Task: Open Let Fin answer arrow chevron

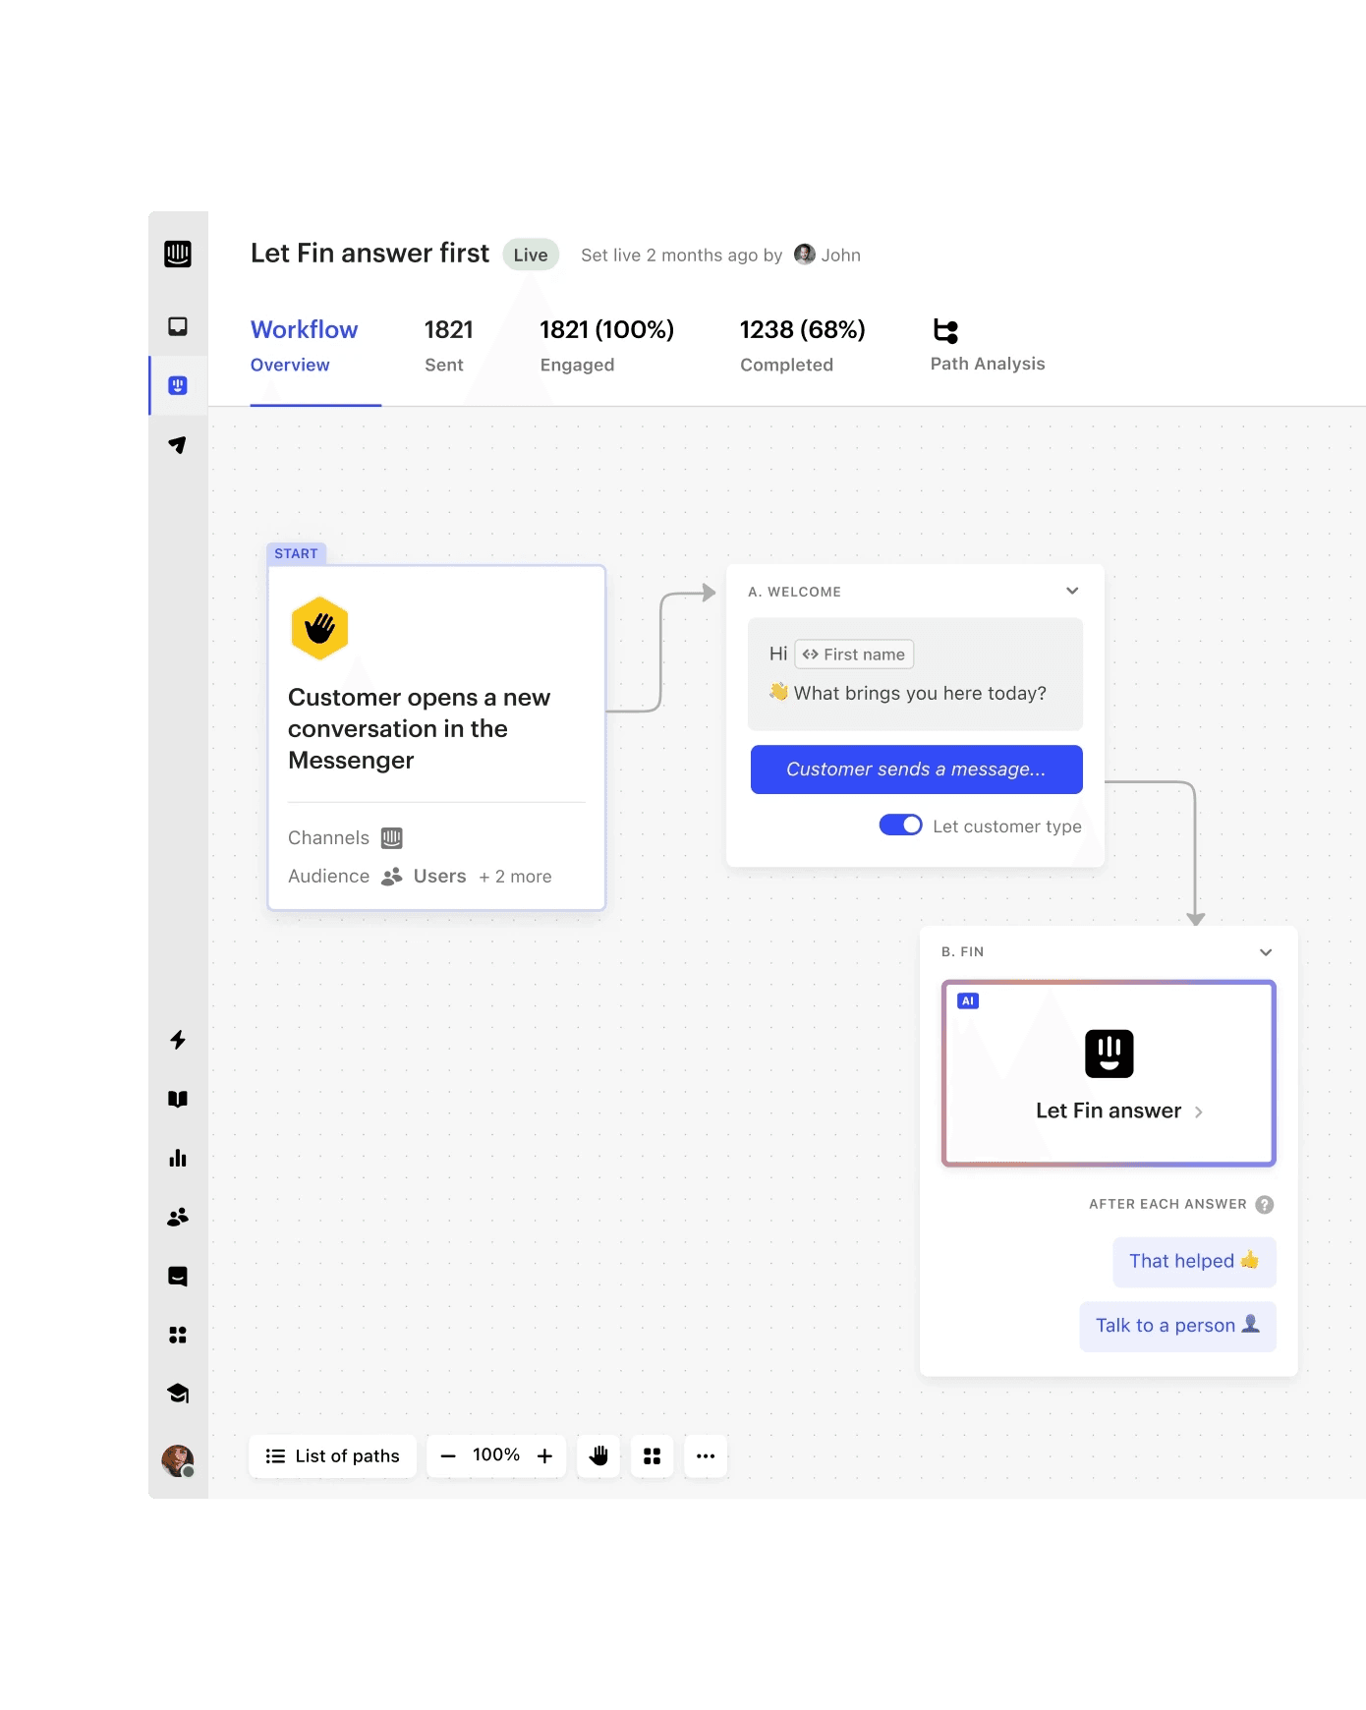Action: (1199, 1111)
